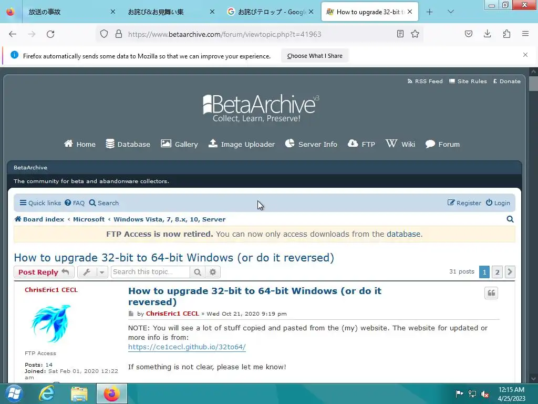Open the topic title heading link

coord(174,258)
